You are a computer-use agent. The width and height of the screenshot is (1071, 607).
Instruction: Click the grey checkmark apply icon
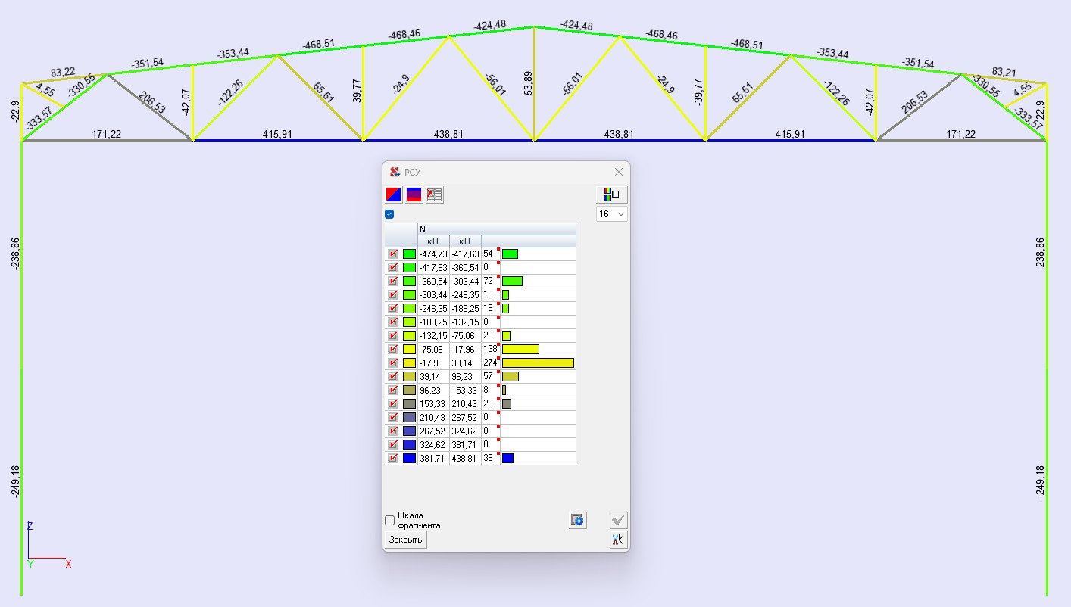[619, 520]
